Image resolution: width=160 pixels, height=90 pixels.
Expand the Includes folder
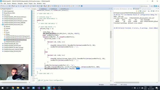point(3,28)
